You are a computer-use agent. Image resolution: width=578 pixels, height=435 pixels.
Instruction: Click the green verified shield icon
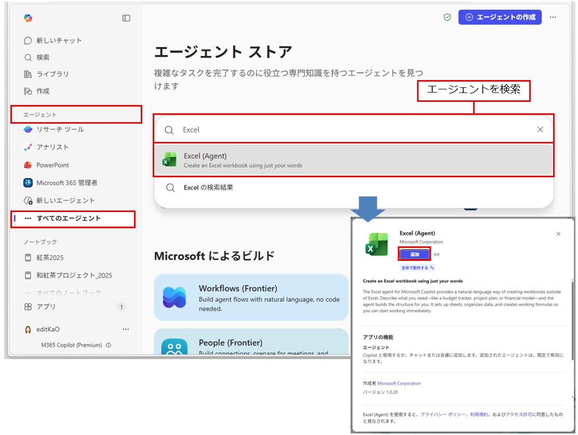(448, 17)
